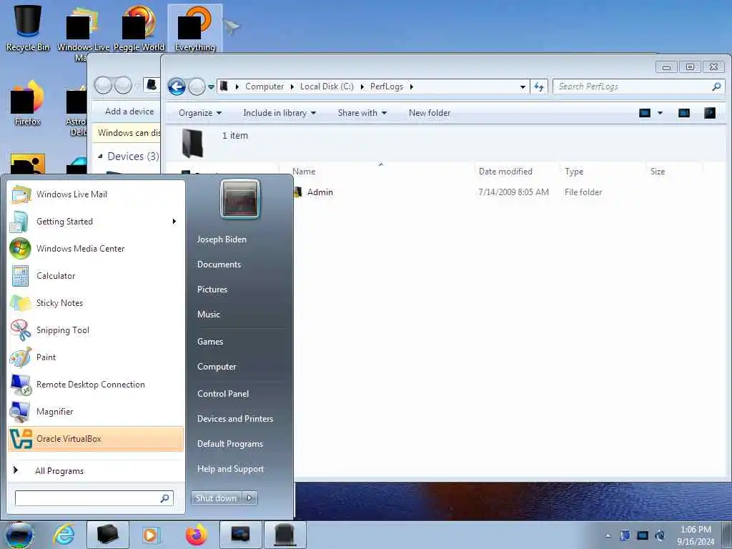Launch Getting Started from Start menu
The width and height of the screenshot is (732, 549).
[96, 222]
